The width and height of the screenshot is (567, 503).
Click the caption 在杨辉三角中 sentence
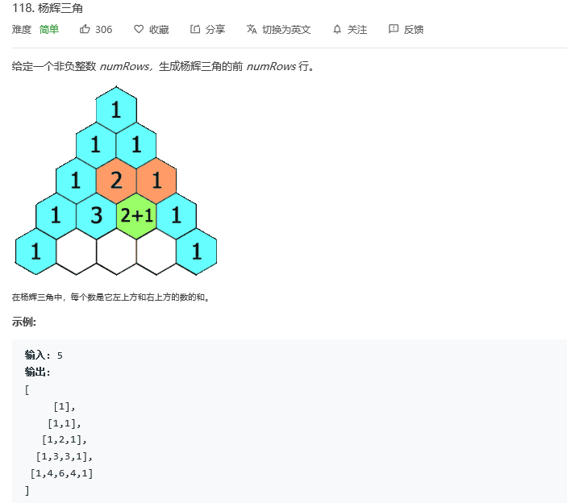(x=110, y=297)
